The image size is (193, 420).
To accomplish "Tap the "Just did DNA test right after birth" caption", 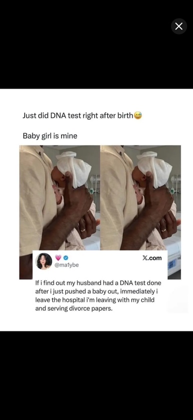I will pyautogui.click(x=78, y=116).
